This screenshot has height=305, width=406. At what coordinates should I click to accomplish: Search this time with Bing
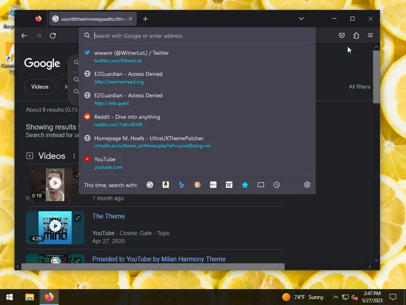pyautogui.click(x=182, y=185)
